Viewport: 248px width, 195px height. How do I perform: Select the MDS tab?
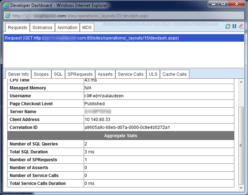pyautogui.click(x=87, y=28)
